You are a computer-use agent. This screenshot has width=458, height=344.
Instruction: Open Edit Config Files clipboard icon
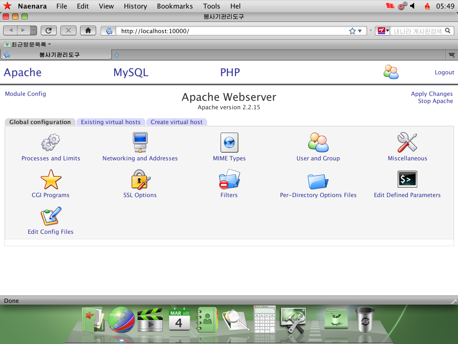point(51,216)
